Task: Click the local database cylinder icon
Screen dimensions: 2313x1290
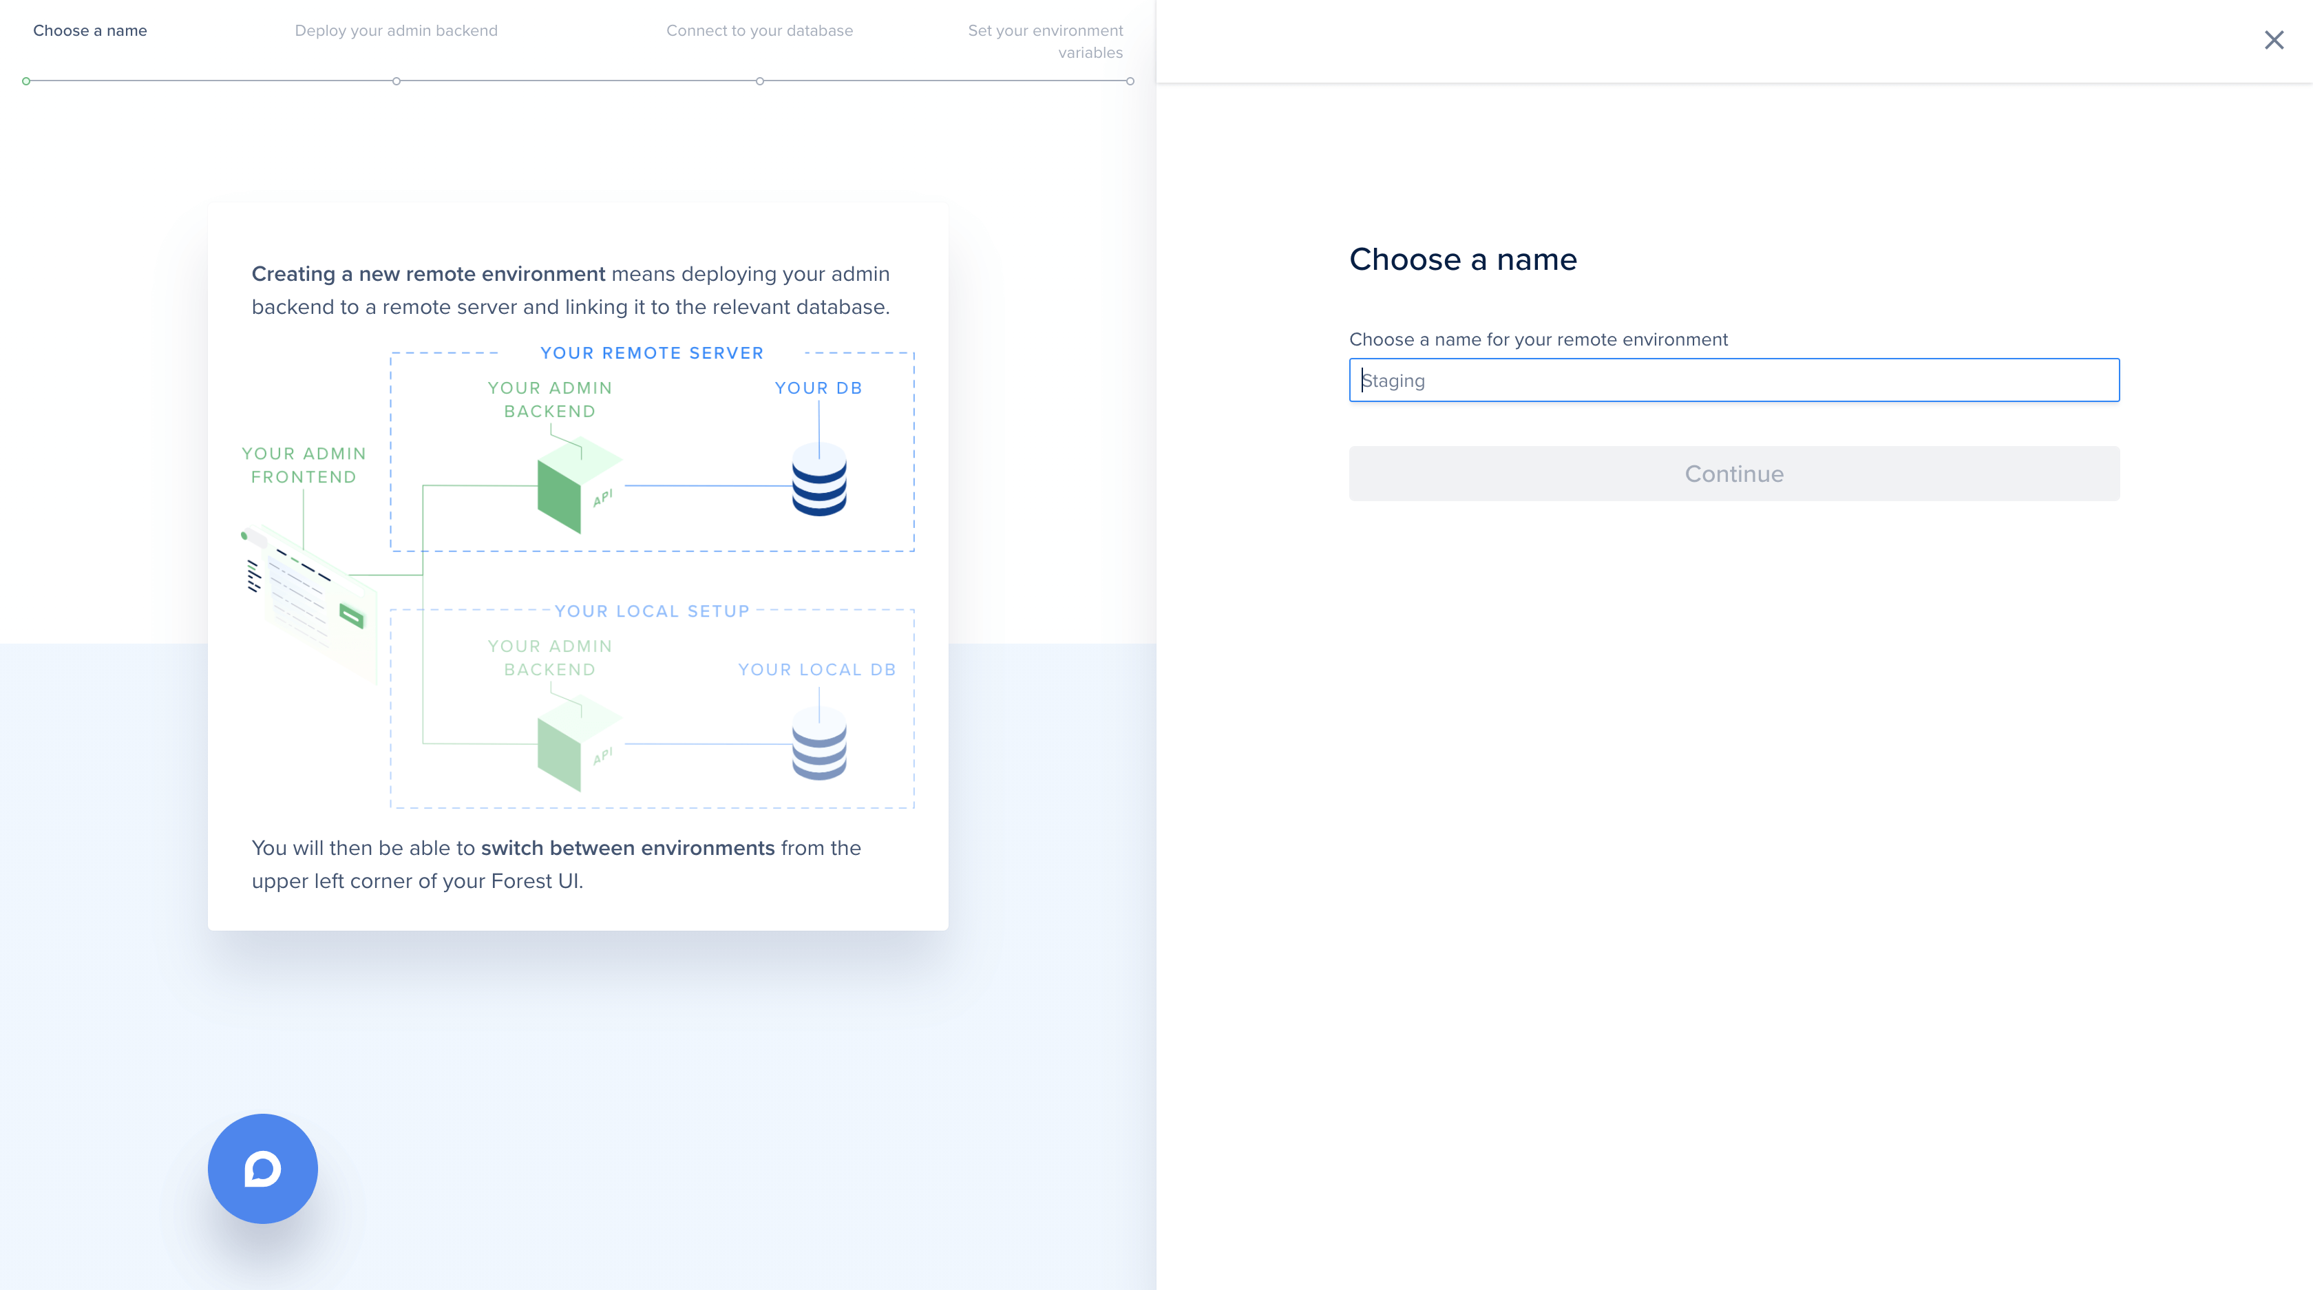Action: click(x=819, y=743)
